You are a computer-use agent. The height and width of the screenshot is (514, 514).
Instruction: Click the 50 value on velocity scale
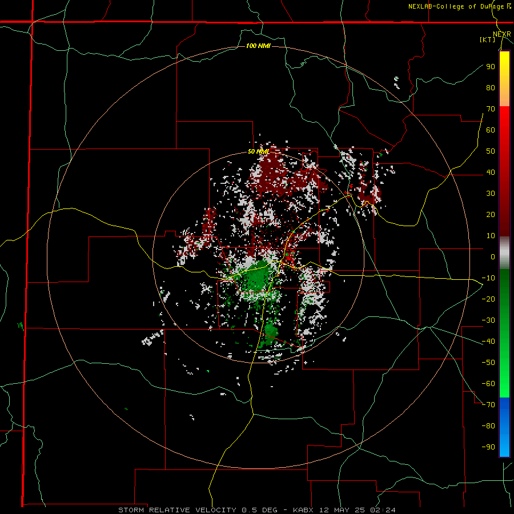[x=491, y=151]
